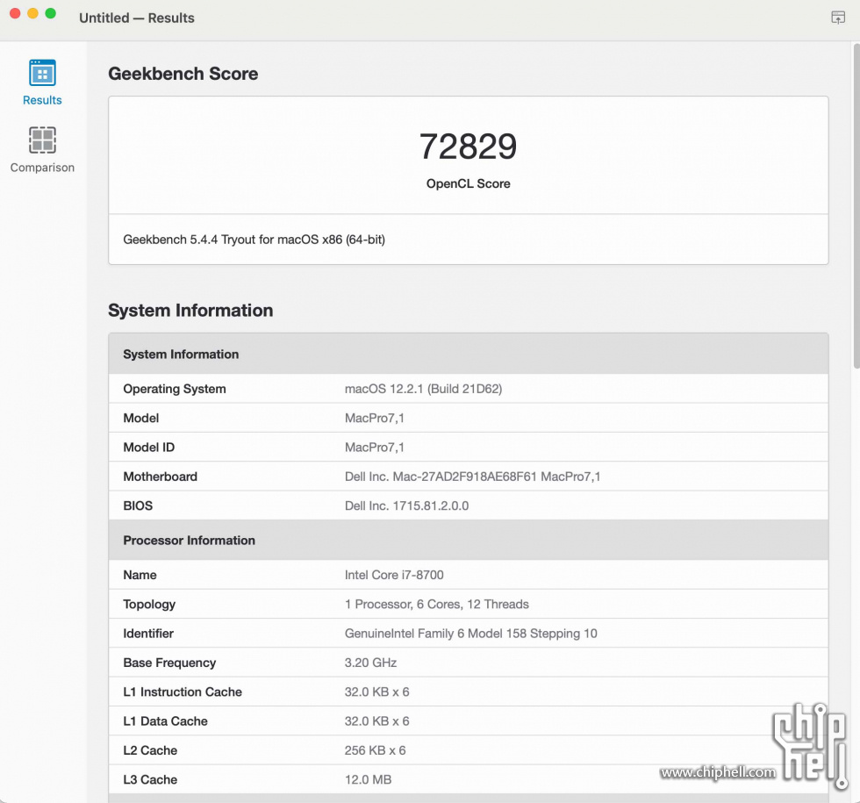Open the Comparison view icon
Viewport: 860px width, 803px height.
[x=42, y=140]
